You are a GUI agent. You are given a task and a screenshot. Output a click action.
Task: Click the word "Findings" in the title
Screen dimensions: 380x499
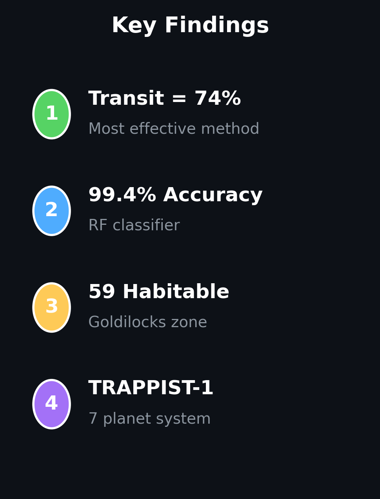click(216, 26)
